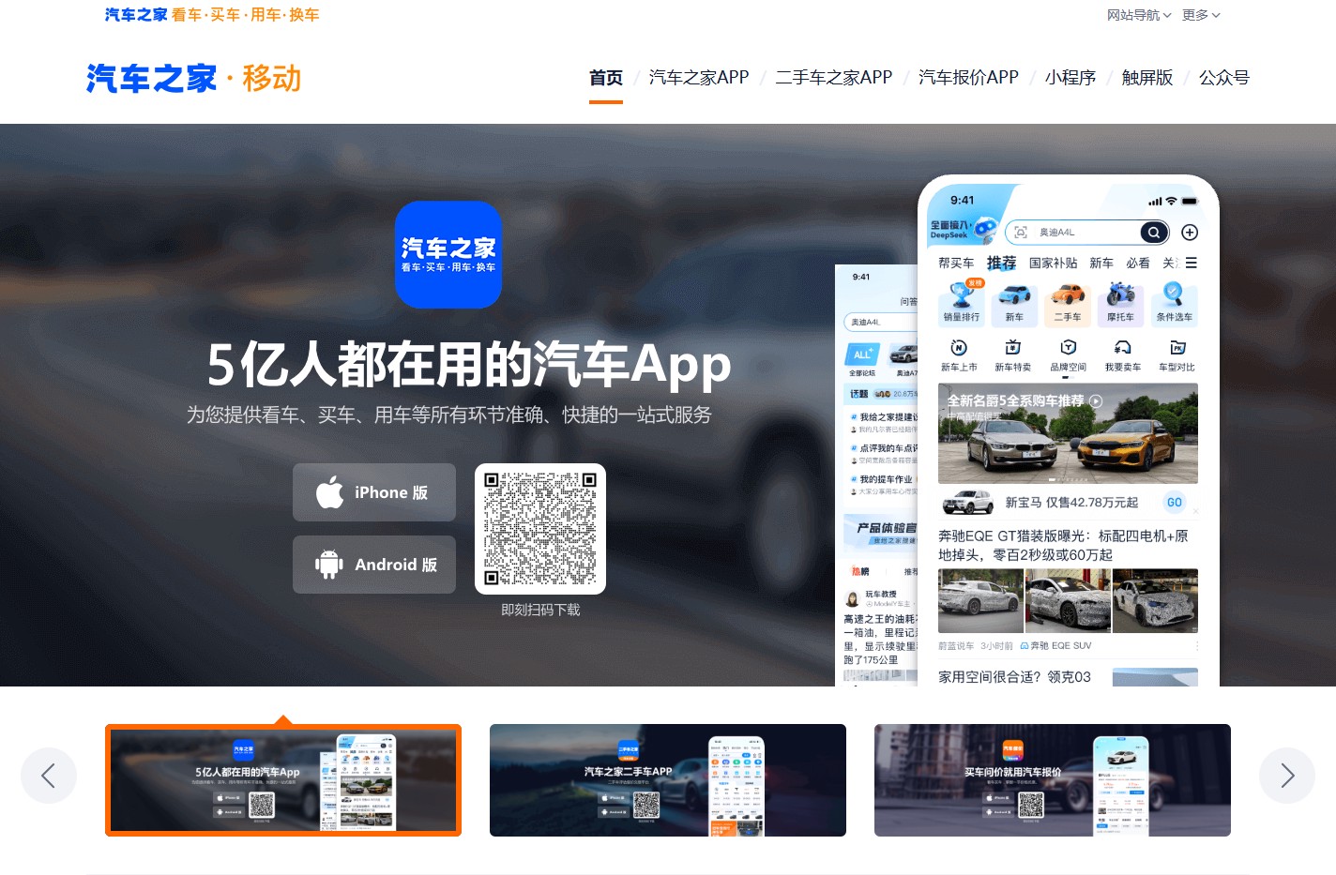Image resolution: width=1336 pixels, height=875 pixels.
Task: Click the 即刻扫码下载 caption
Action: coord(540,610)
